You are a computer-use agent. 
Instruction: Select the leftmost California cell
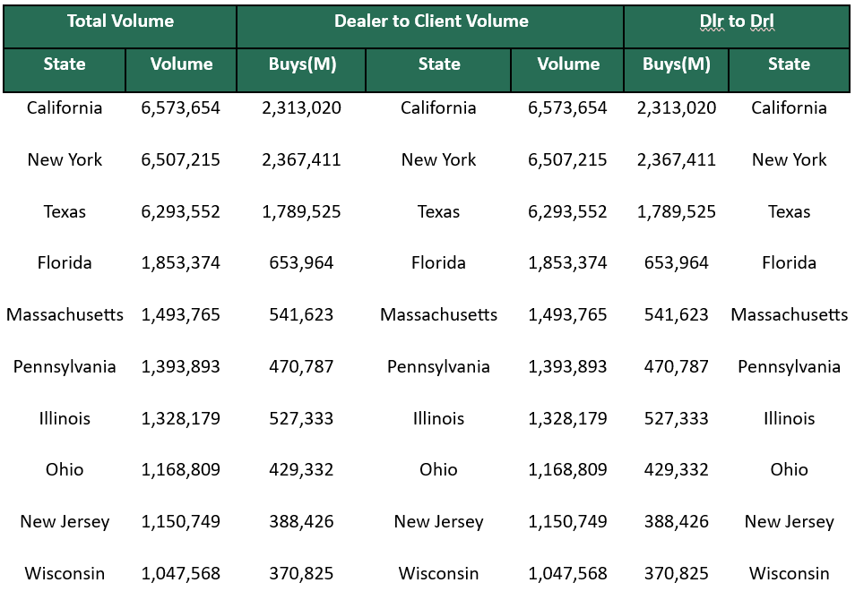click(65, 108)
